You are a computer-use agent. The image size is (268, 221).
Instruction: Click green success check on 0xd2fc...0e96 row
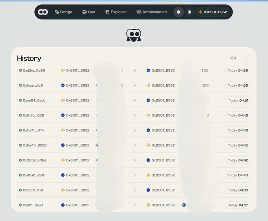[x=20, y=71]
